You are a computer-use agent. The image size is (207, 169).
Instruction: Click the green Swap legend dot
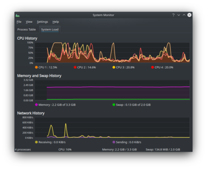(114, 105)
